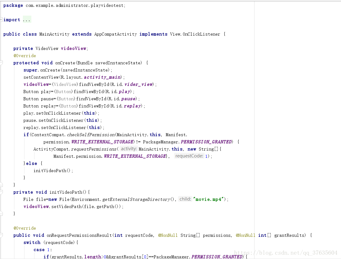341x259 pixels.
Task: Click the fold-end marker at initVideoPath's closing brace
Action: (1, 213)
